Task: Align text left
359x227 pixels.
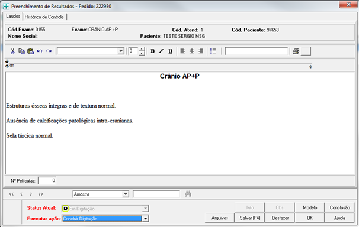Action: [x=182, y=51]
